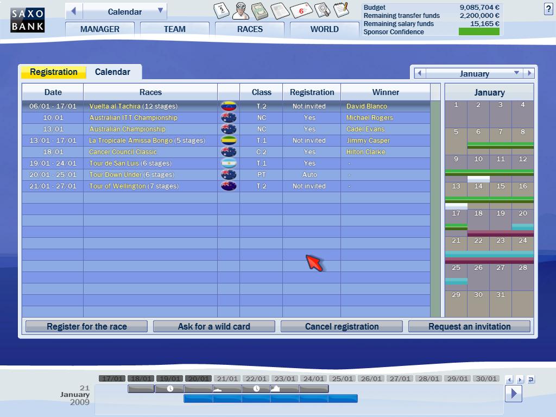This screenshot has height=417, width=556.
Task: Go back with the left arrow beside Calendar
Action: [x=73, y=11]
